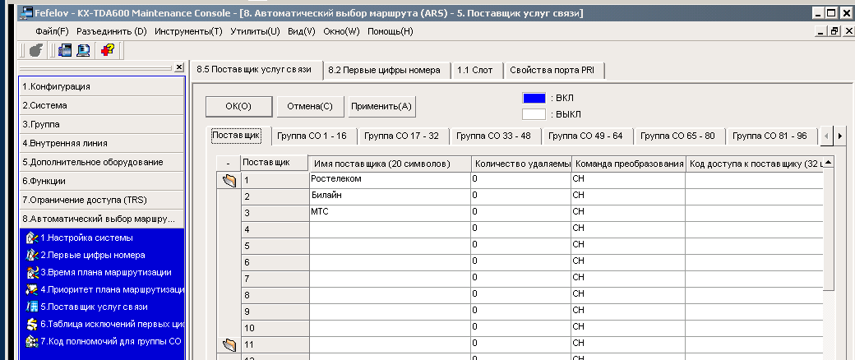Switch to Группа СО 33 - 48 tab

pyautogui.click(x=496, y=136)
